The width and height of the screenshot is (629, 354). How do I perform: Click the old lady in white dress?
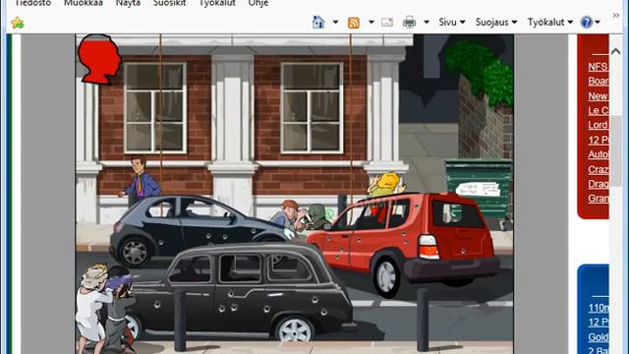tap(91, 309)
